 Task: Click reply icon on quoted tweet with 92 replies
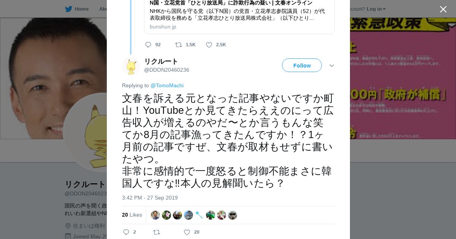148,45
